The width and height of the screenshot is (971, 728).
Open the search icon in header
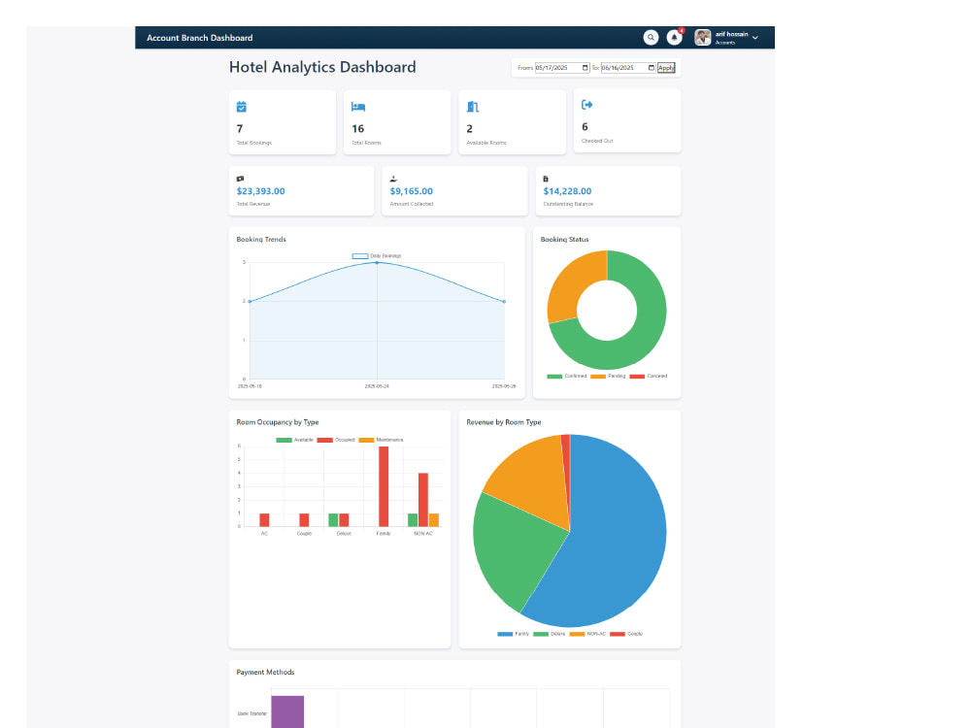(651, 38)
